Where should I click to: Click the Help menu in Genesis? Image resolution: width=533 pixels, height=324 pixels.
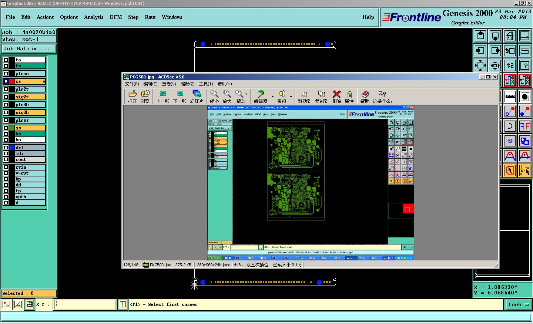click(368, 17)
